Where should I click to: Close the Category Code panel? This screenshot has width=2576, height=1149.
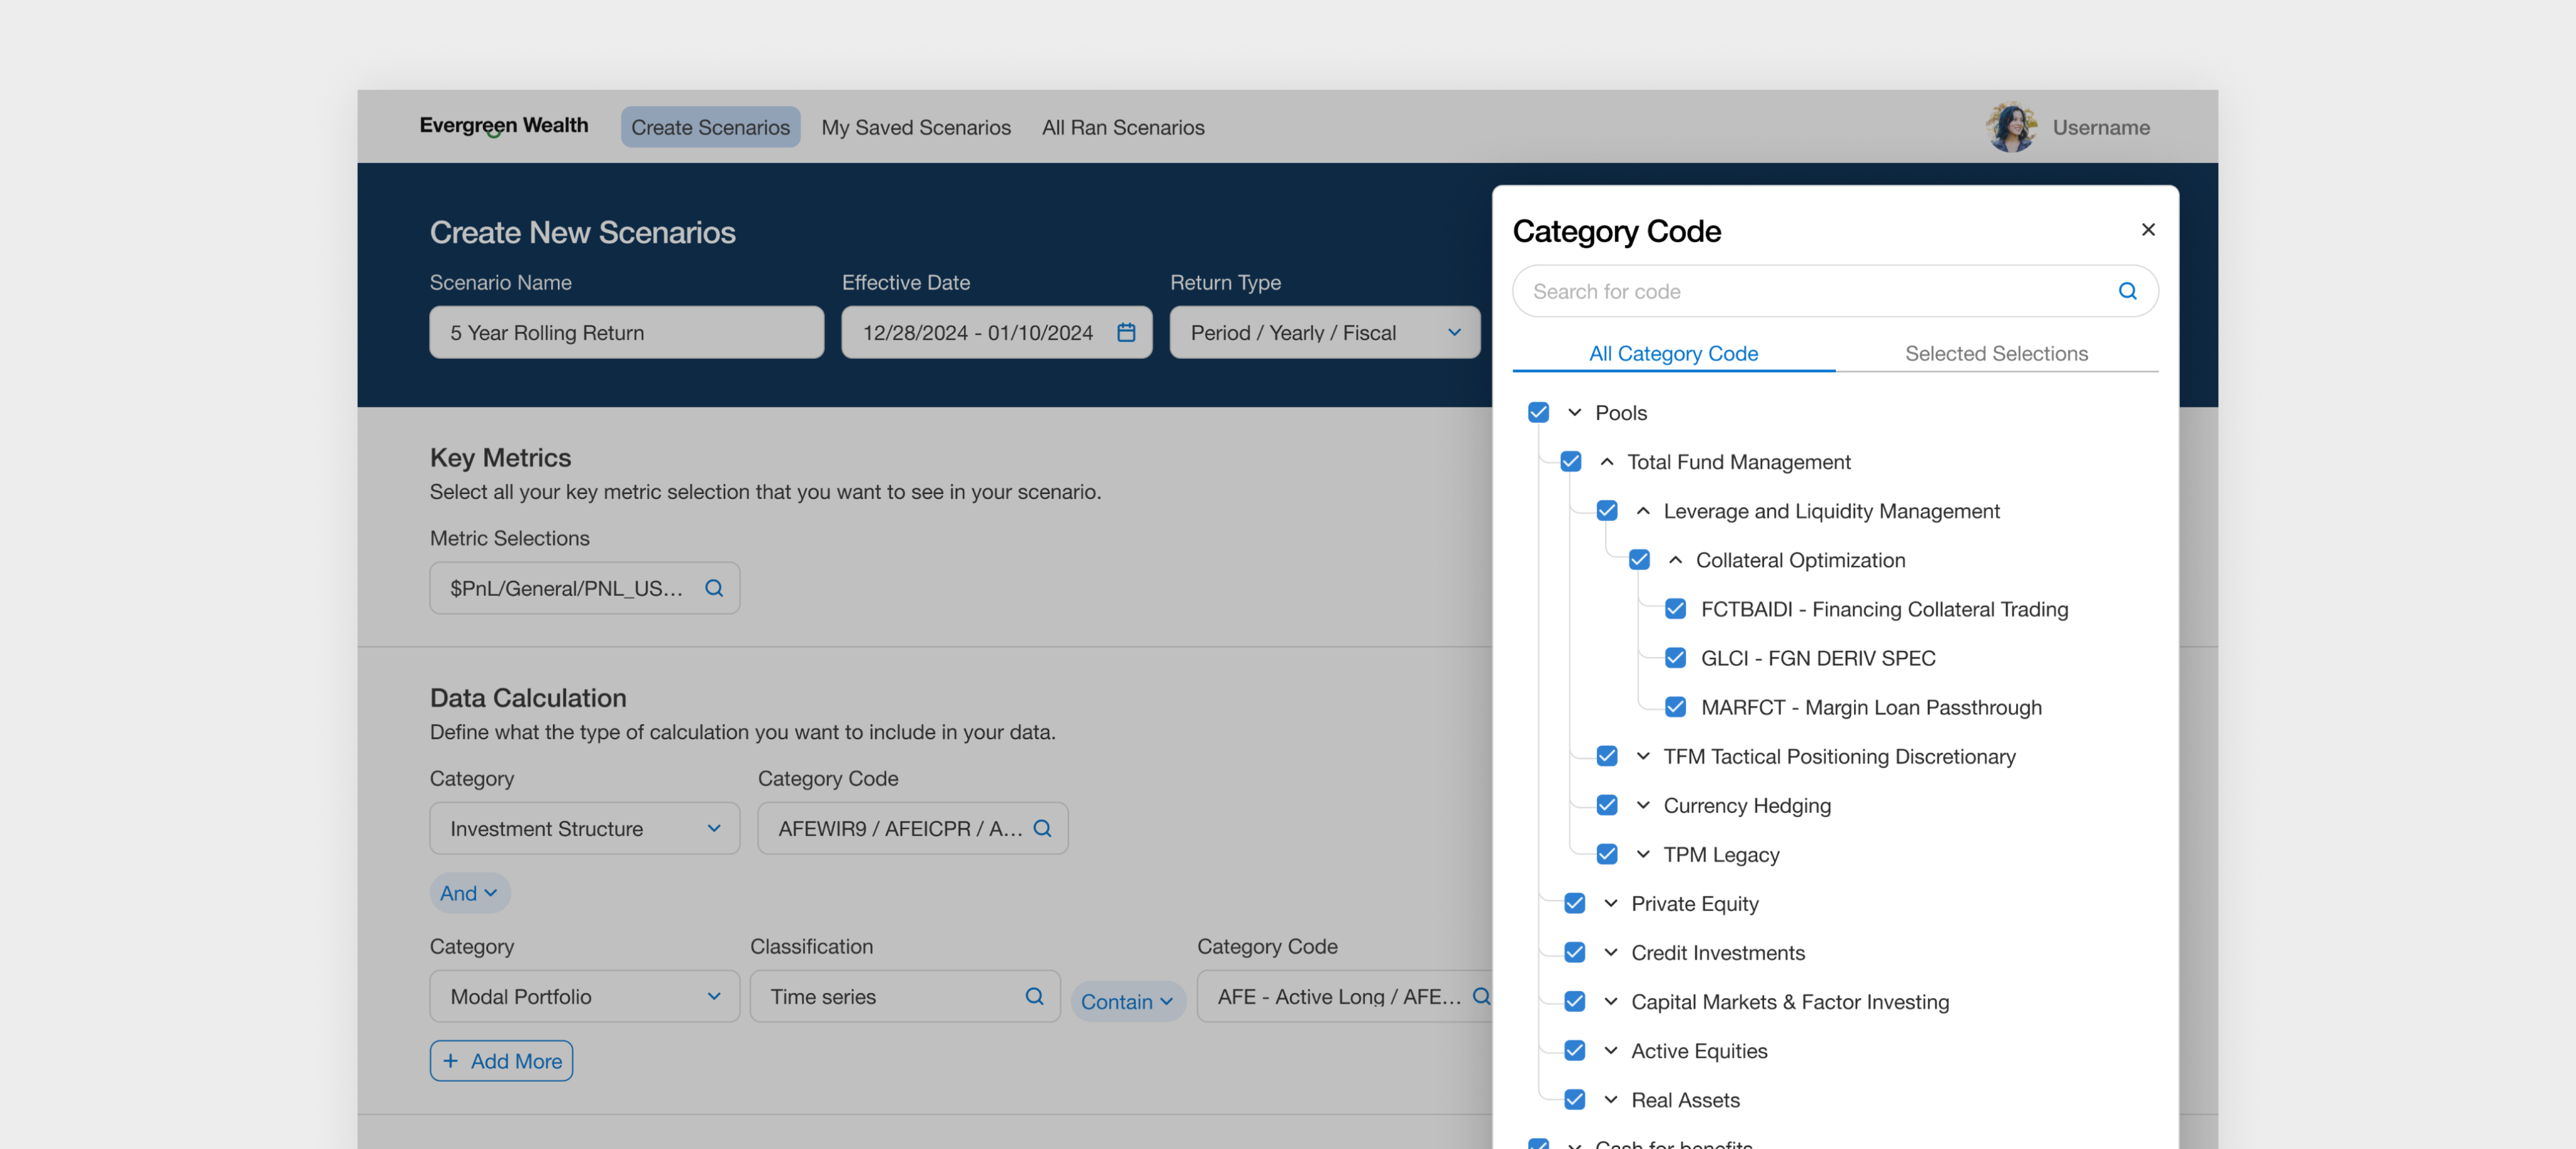click(x=2147, y=230)
